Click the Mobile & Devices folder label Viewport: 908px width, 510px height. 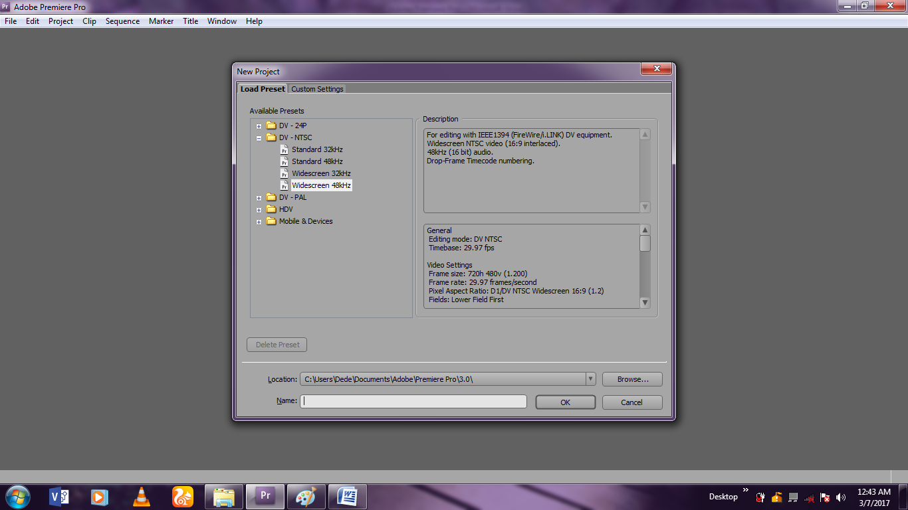click(306, 221)
